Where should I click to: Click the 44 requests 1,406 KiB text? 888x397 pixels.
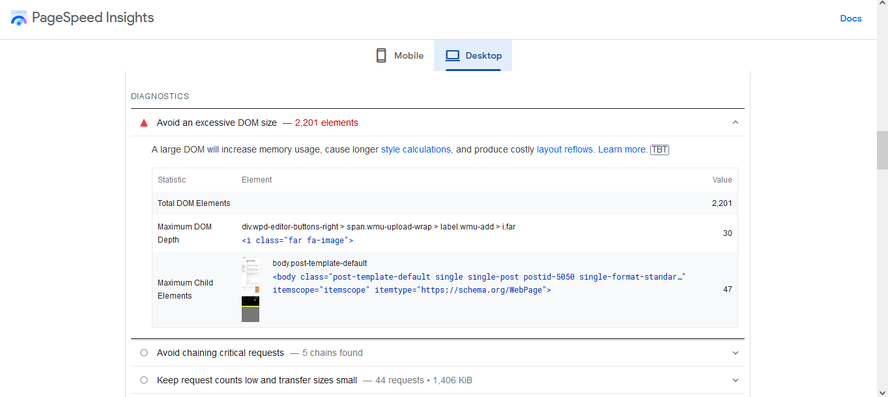click(x=423, y=380)
